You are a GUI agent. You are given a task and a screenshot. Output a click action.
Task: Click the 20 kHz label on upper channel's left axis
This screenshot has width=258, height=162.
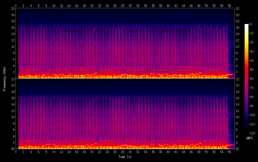pos(12,15)
